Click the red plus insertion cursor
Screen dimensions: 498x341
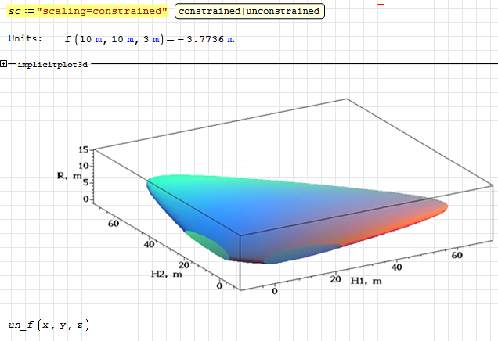381,5
